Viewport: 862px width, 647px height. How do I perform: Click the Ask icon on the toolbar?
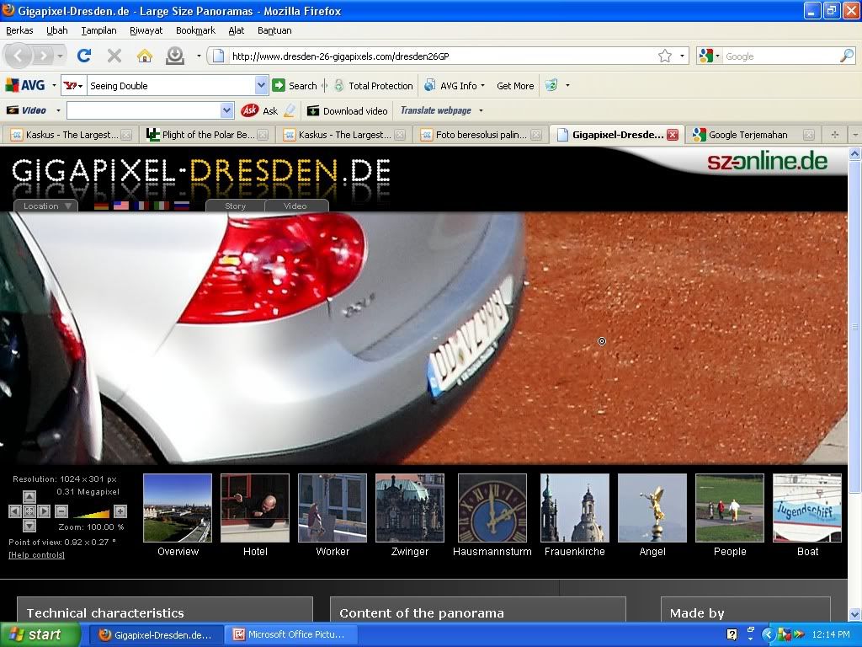(249, 110)
